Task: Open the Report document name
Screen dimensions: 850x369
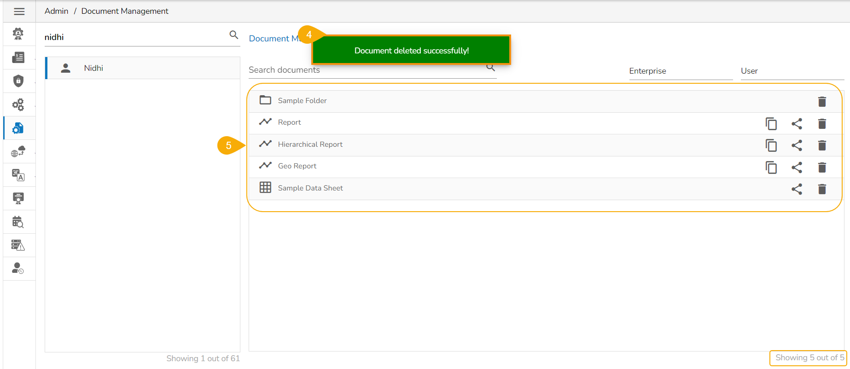Action: coord(289,122)
